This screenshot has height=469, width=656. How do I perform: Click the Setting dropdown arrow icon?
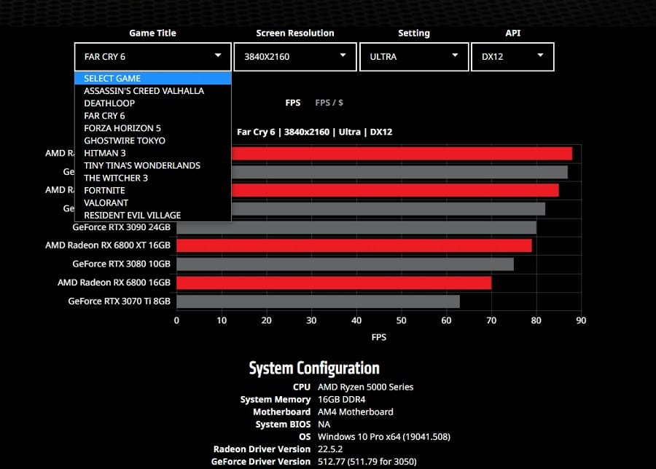456,56
